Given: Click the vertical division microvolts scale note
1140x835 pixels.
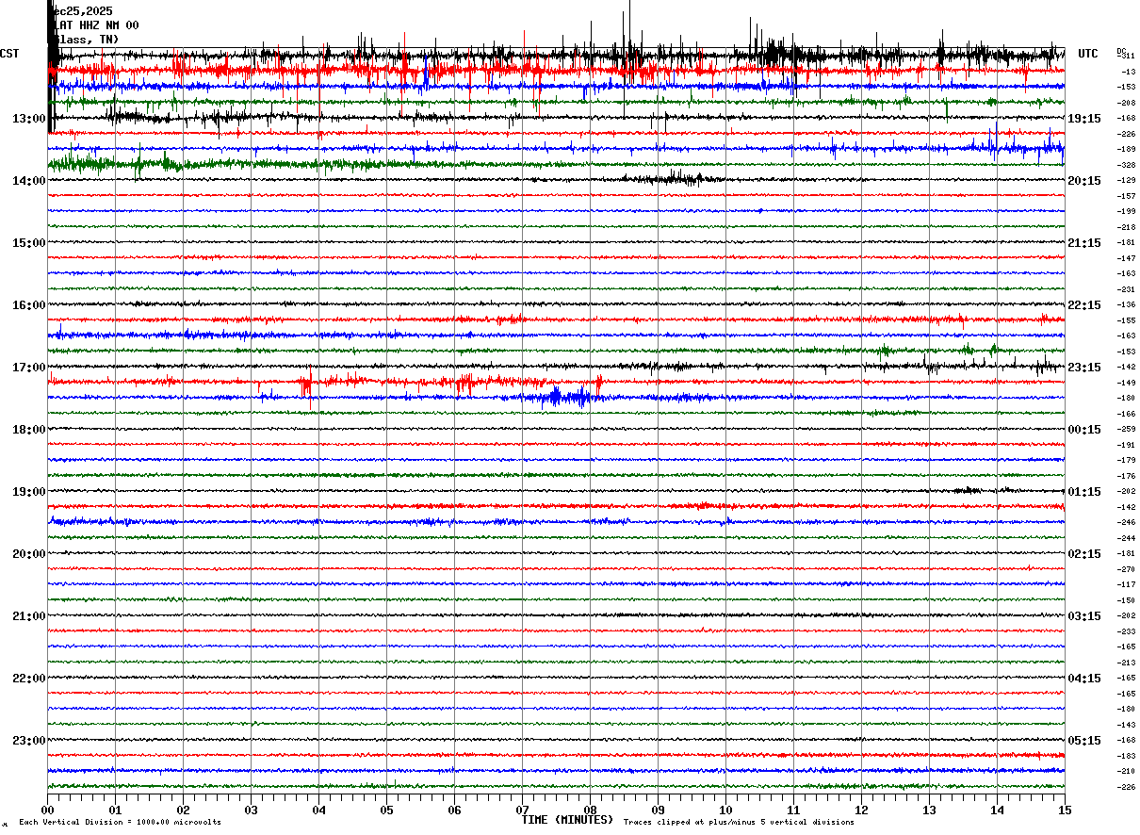Looking at the screenshot, I should click(120, 822).
